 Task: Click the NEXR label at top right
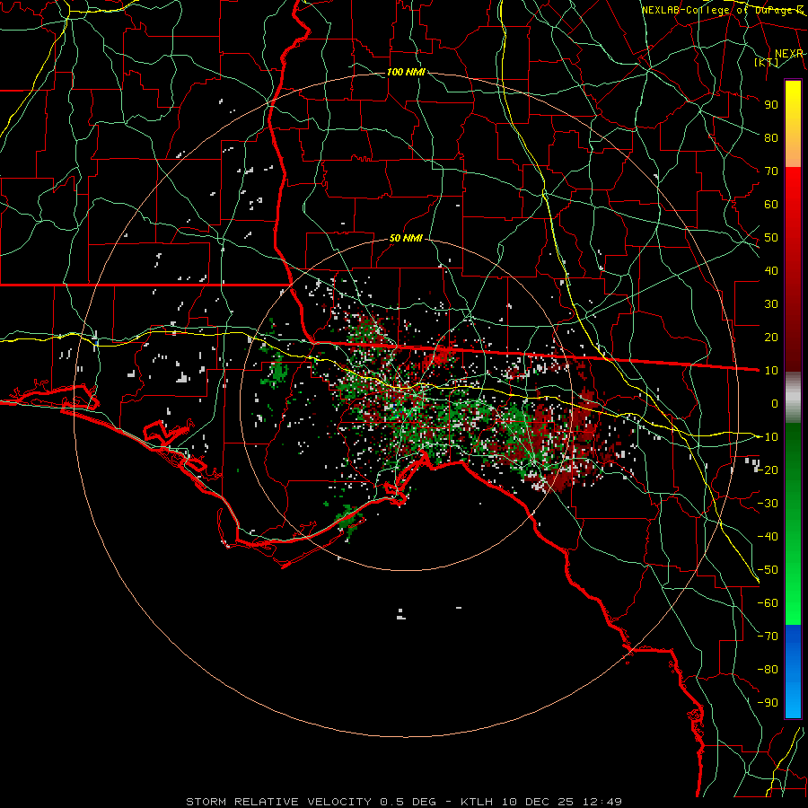click(789, 54)
